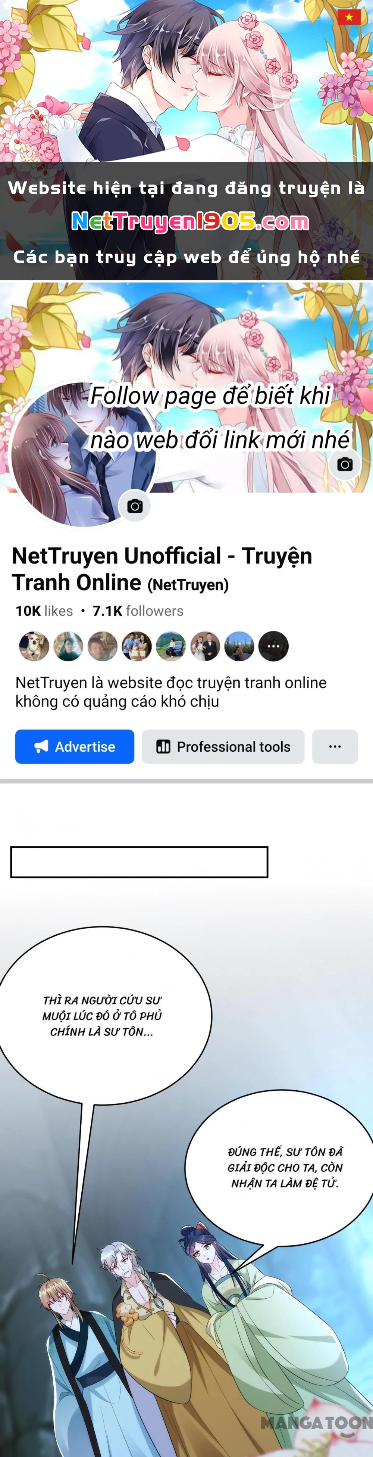Click the wedding couple follower avatar
373x1457 pixels.
pyautogui.click(x=205, y=646)
